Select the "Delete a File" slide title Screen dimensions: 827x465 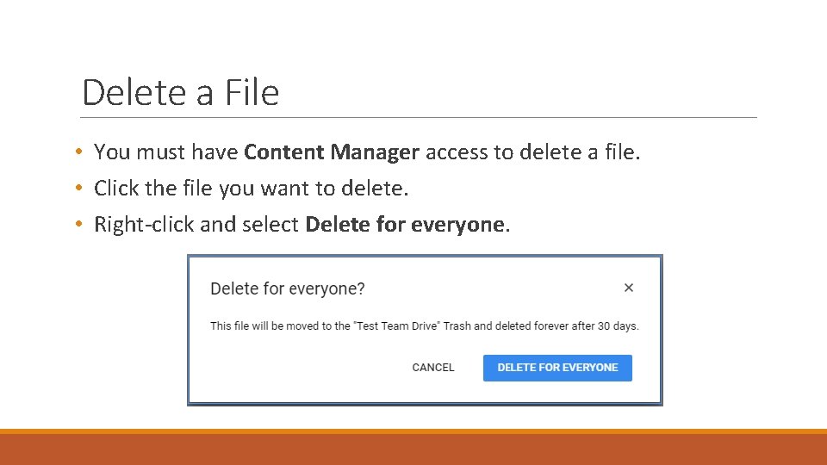point(181,92)
